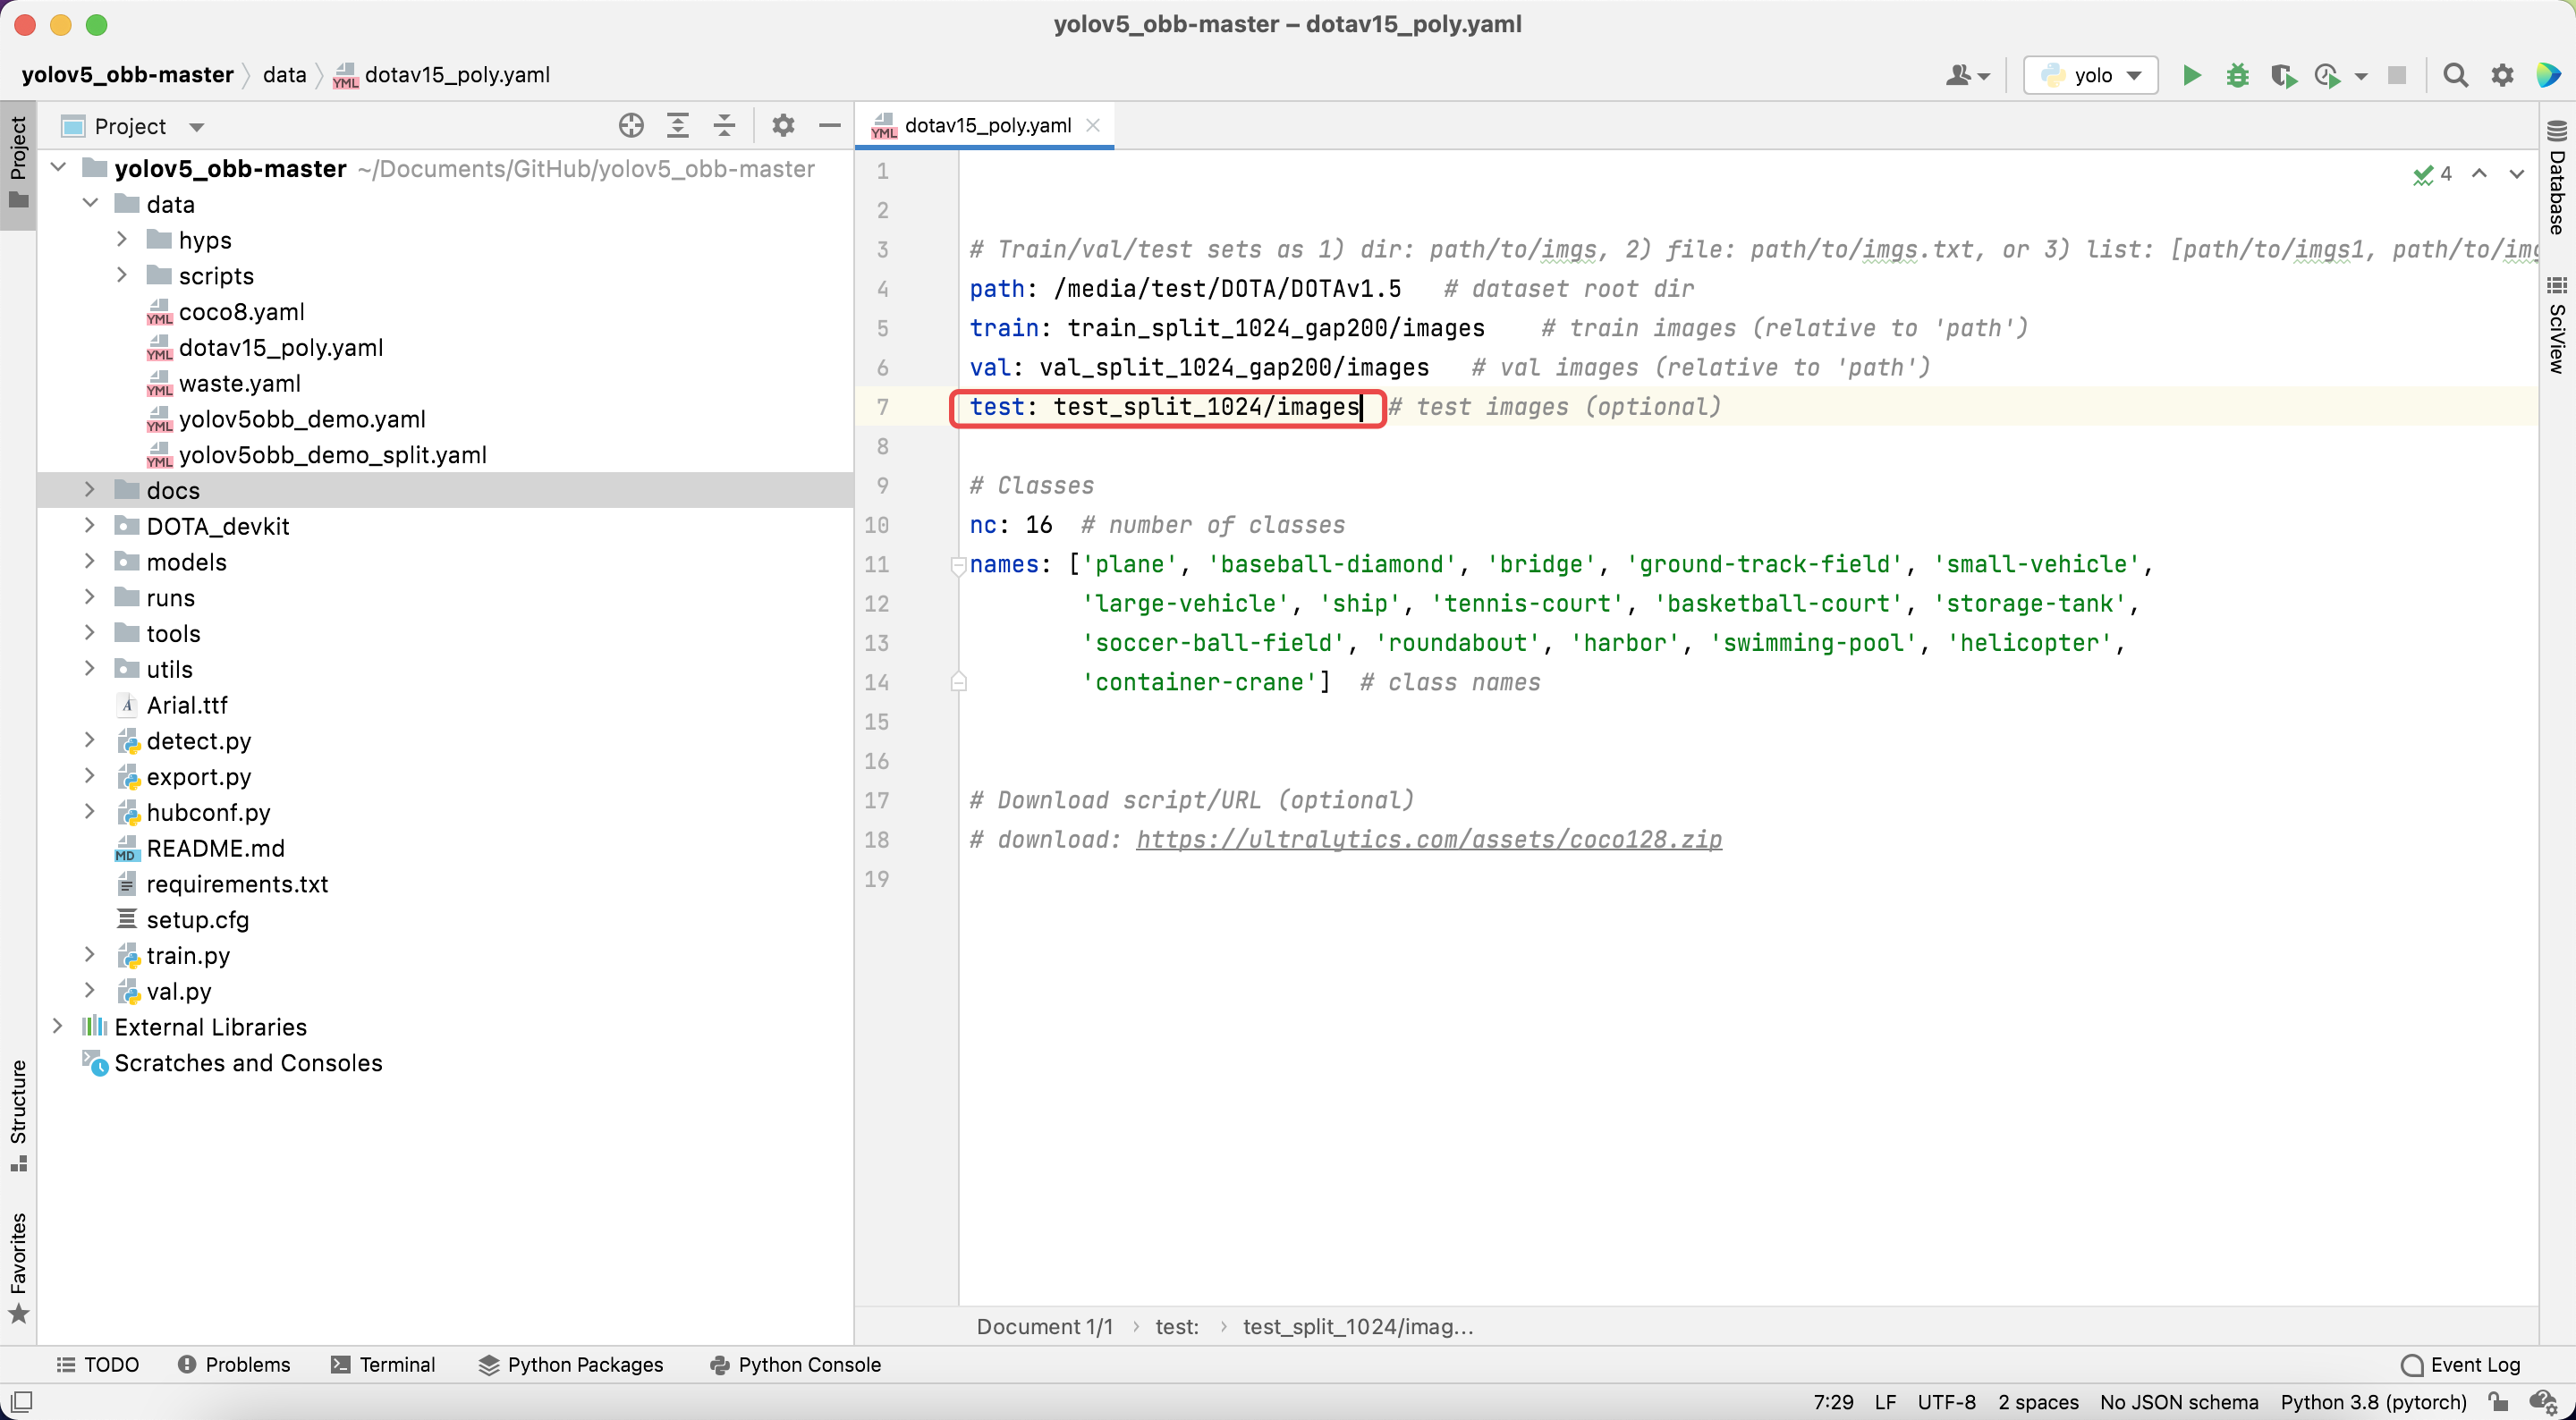Viewport: 2576px width, 1420px height.
Task: Click the data breadcrumb at the top
Action: tap(284, 74)
